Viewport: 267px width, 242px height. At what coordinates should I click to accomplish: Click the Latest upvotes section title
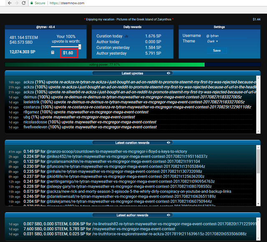(132, 73)
